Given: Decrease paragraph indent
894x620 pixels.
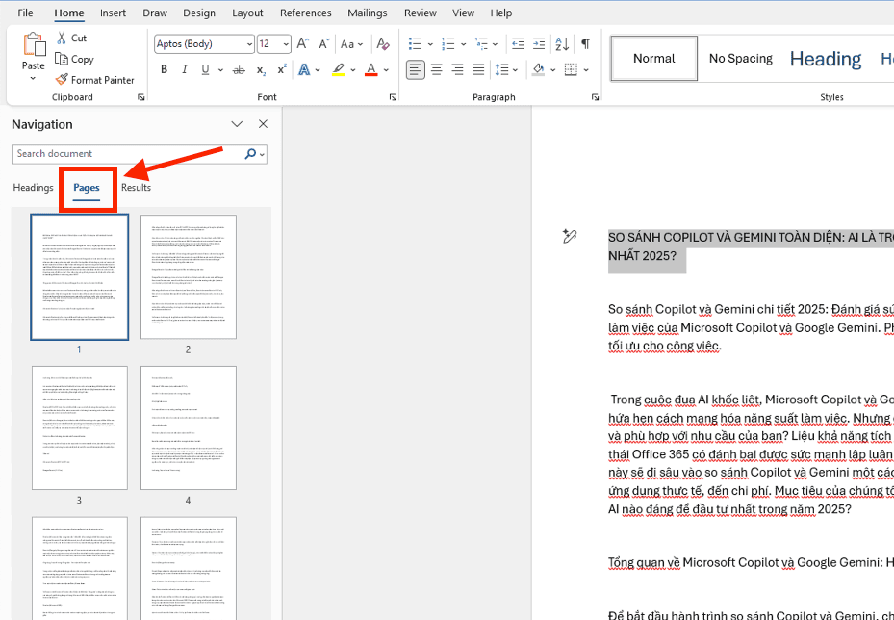Looking at the screenshot, I should coord(517,44).
